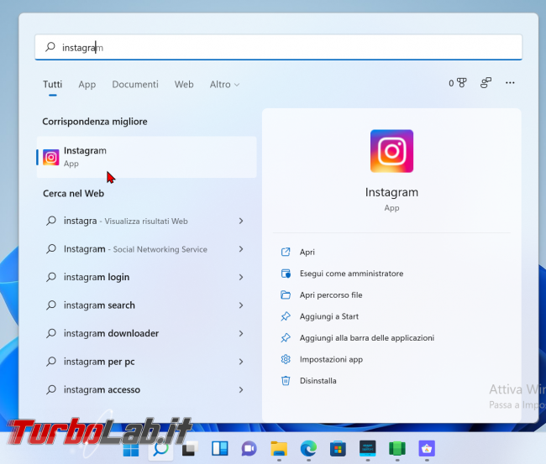
Task: Open Widgets from the taskbar
Action: [220, 448]
